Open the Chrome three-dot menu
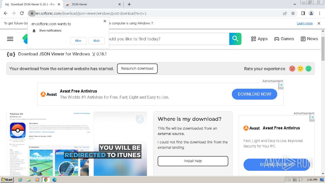Image resolution: width=325 pixels, height=183 pixels. (x=319, y=13)
